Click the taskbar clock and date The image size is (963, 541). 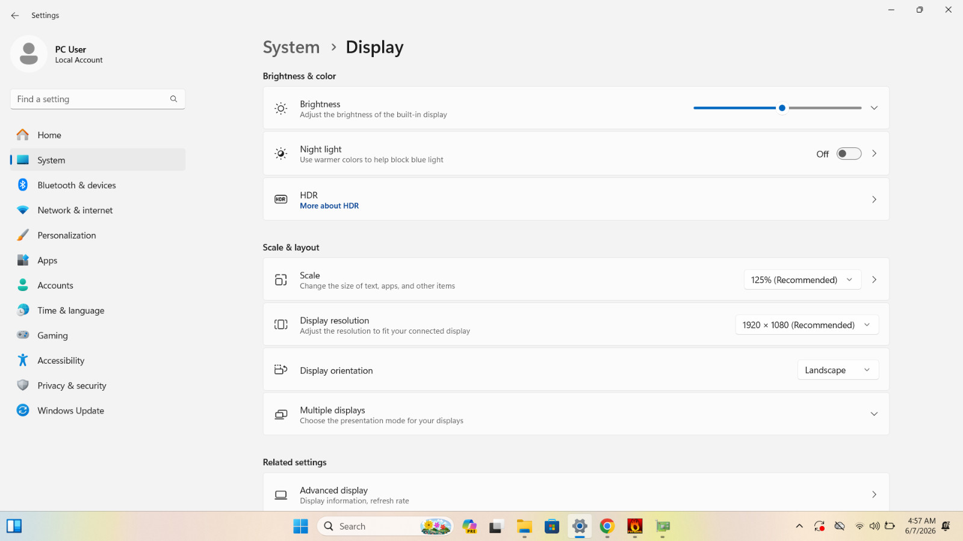[920, 526]
